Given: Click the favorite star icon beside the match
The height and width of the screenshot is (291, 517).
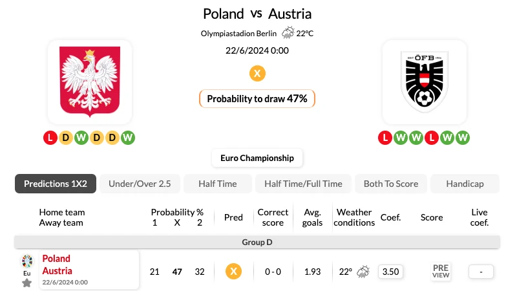Looking at the screenshot, I should pos(26,283).
